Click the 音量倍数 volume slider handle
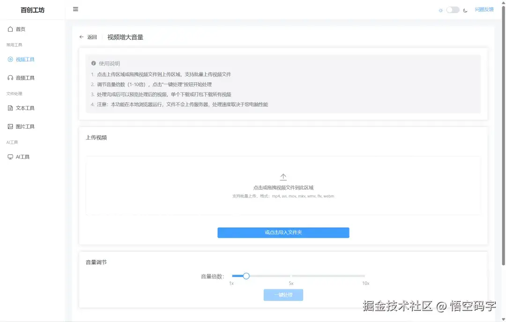506x322 pixels. pyautogui.click(x=246, y=276)
